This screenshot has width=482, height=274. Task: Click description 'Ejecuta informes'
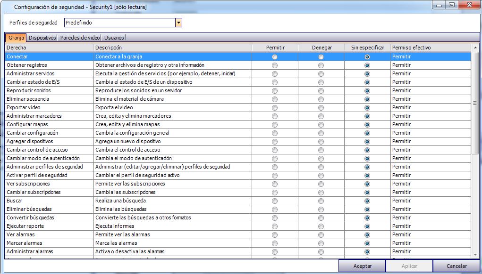click(x=115, y=226)
